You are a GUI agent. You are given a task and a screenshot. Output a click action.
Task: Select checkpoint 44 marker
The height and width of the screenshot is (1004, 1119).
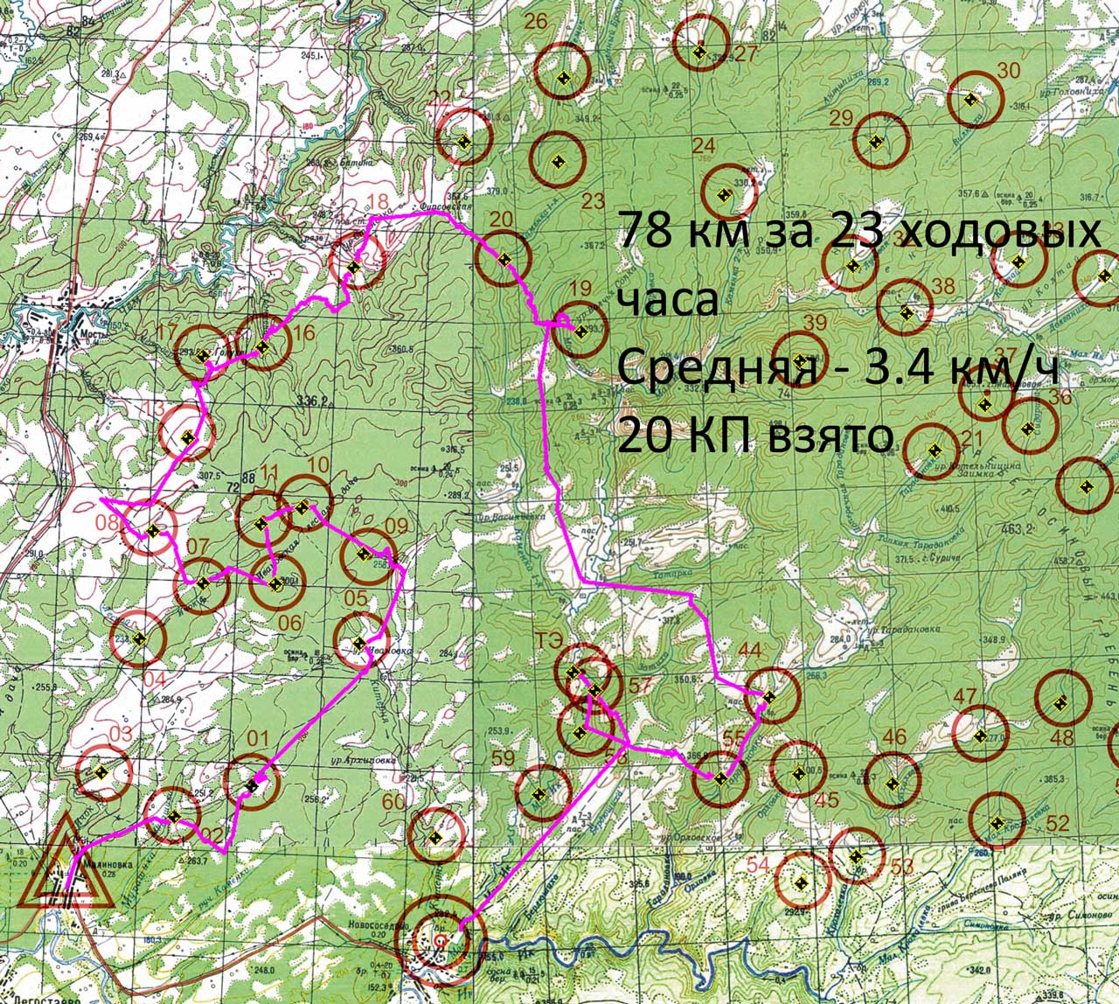click(x=768, y=697)
